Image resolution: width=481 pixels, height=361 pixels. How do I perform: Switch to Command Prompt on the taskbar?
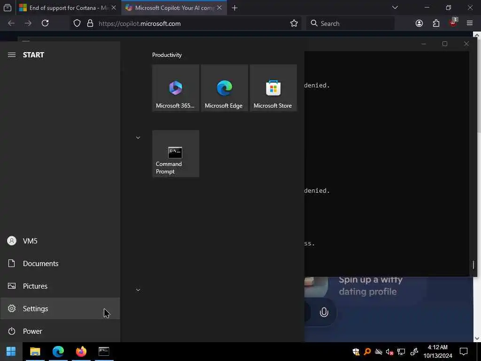coord(104,352)
